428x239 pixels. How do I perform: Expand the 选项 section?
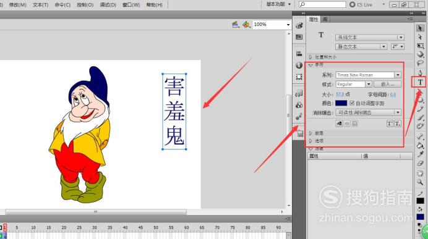pos(310,141)
